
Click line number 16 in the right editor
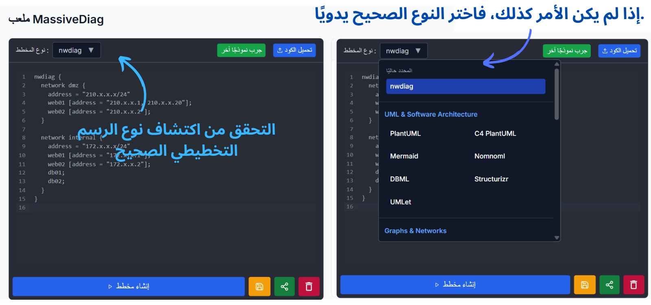tap(350, 207)
